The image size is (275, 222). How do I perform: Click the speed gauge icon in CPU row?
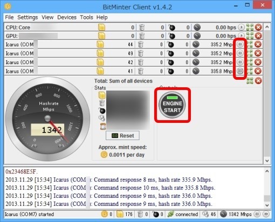(x=197, y=27)
